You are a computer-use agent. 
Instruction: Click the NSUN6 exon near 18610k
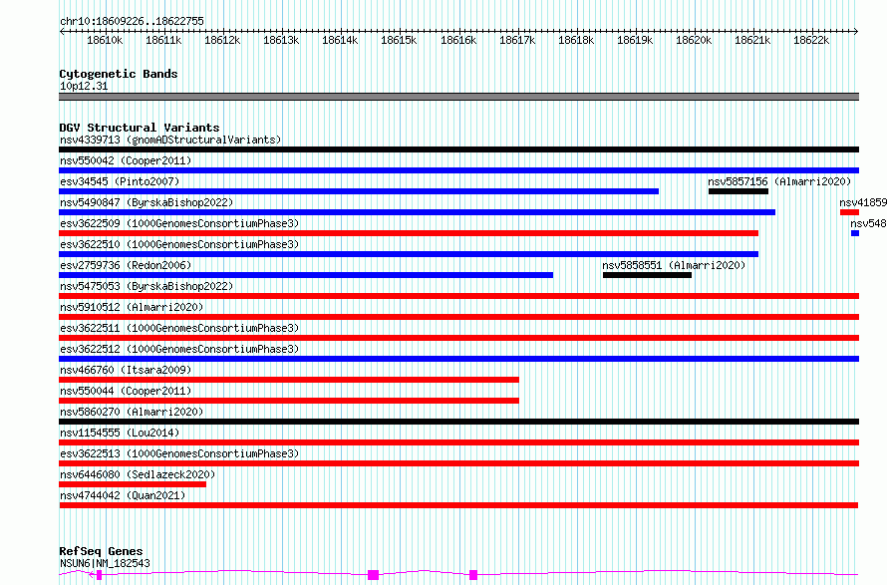point(99,575)
